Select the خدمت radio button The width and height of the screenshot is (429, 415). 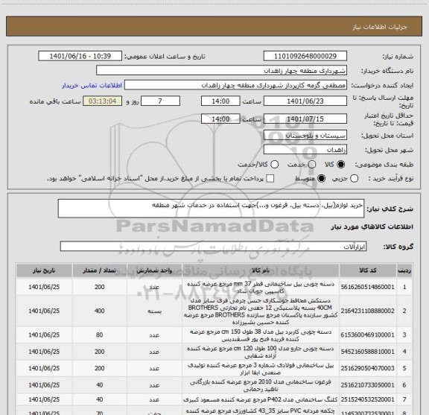point(312,165)
